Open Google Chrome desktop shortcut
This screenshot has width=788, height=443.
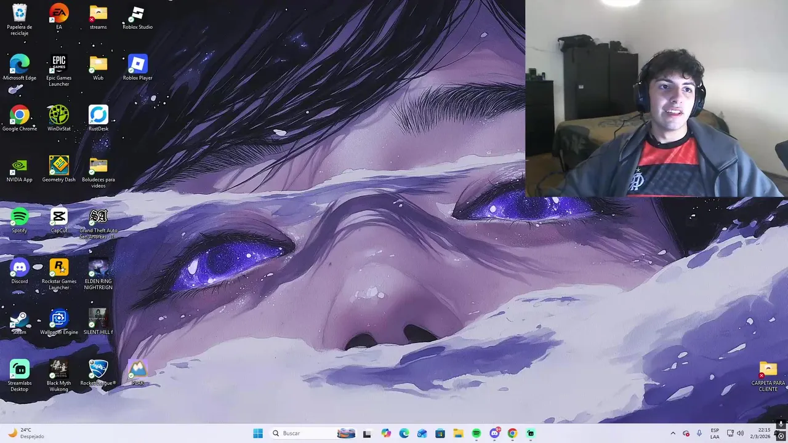pos(20,119)
